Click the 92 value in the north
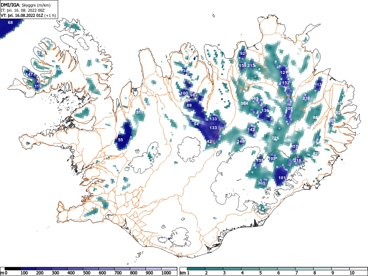 pyautogui.click(x=243, y=53)
